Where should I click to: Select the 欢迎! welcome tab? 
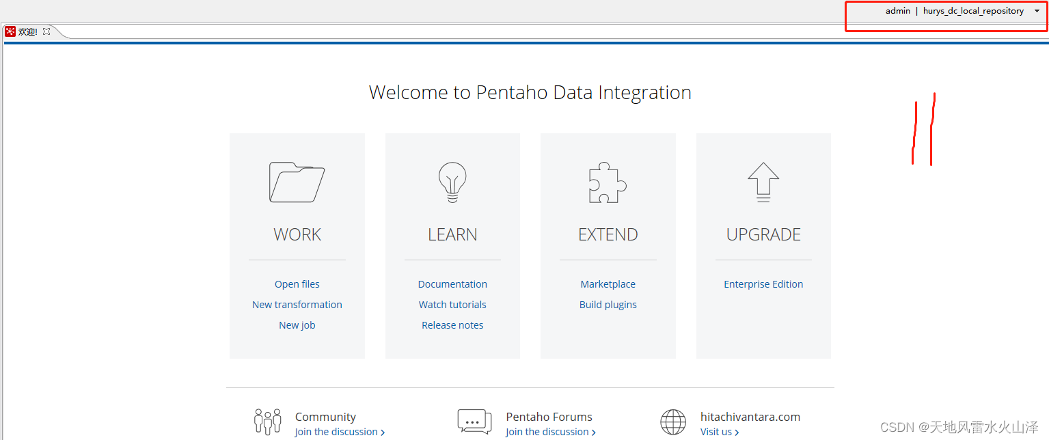tap(28, 32)
